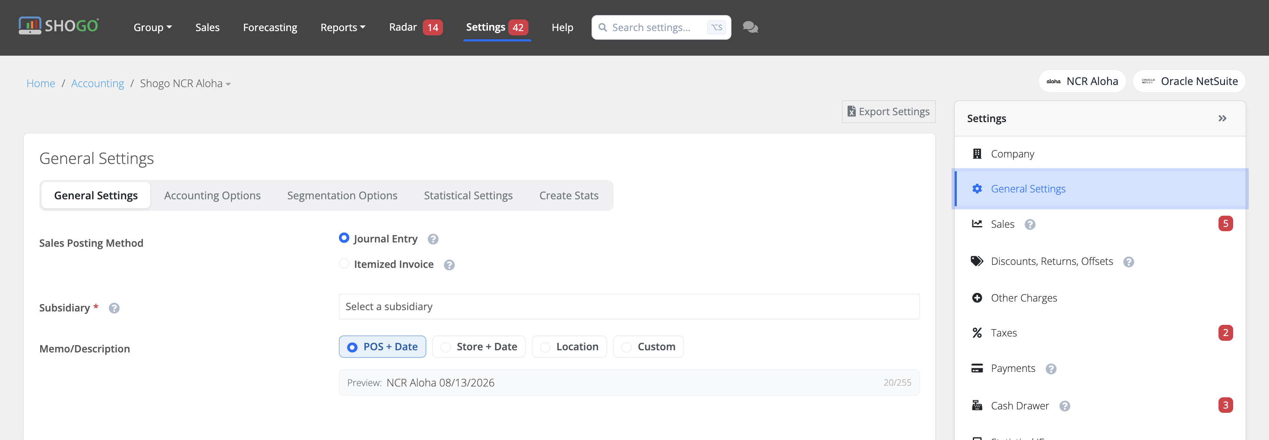The width and height of the screenshot is (1269, 440).
Task: Choose Store + Date memo option
Action: (478, 347)
